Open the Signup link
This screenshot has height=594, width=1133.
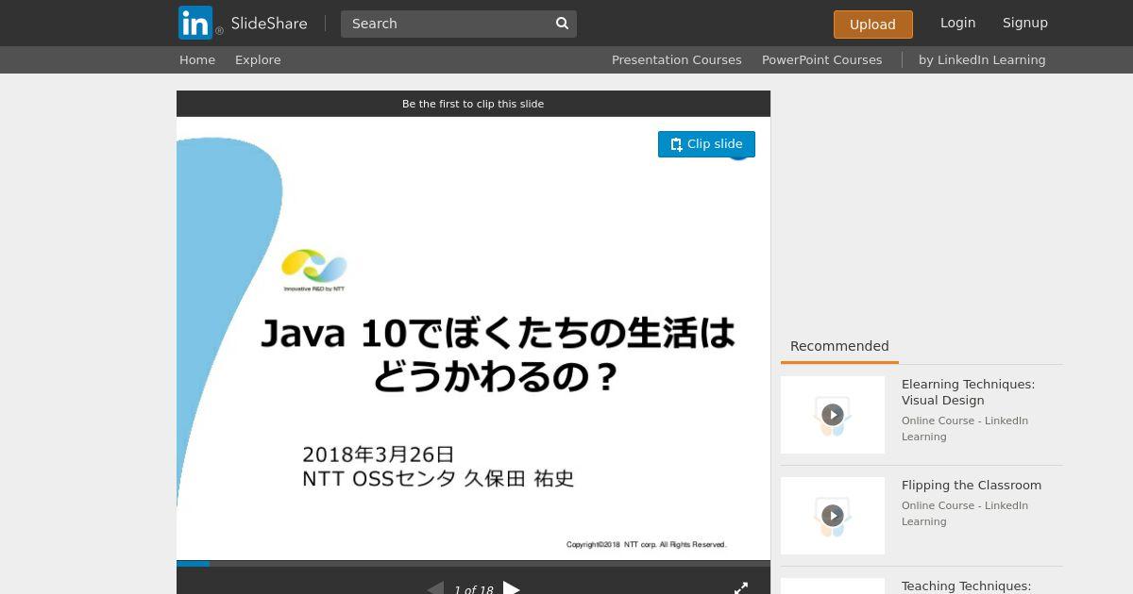[1024, 23]
